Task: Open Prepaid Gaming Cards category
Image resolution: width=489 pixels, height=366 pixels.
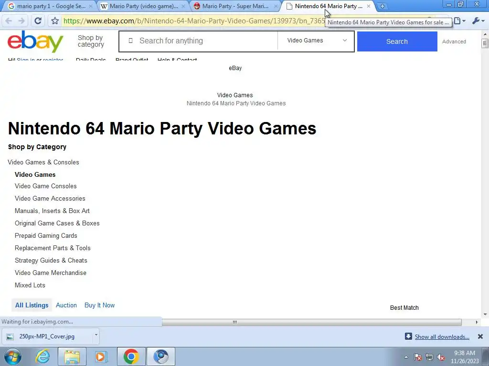Action: click(x=46, y=235)
